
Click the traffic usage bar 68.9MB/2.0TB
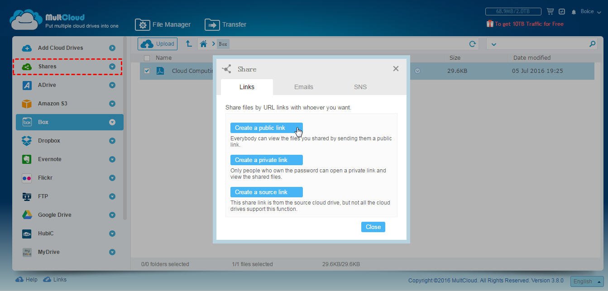[x=513, y=11]
